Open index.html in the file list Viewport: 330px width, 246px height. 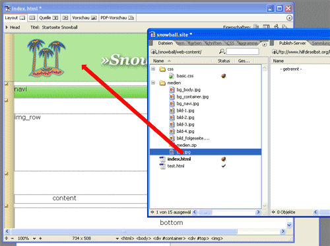(179, 159)
